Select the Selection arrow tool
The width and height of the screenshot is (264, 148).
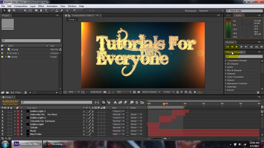point(5,11)
